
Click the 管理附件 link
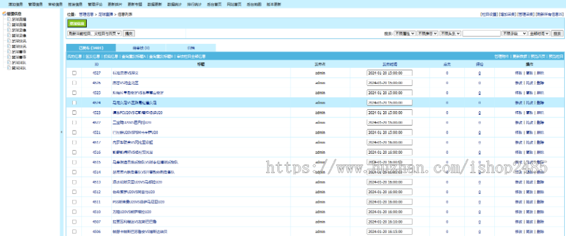click(x=502, y=56)
